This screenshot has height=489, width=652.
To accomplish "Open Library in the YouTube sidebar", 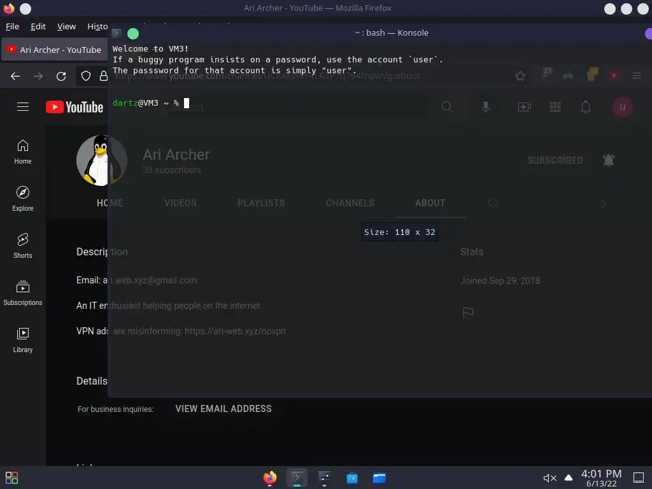I will [23, 340].
